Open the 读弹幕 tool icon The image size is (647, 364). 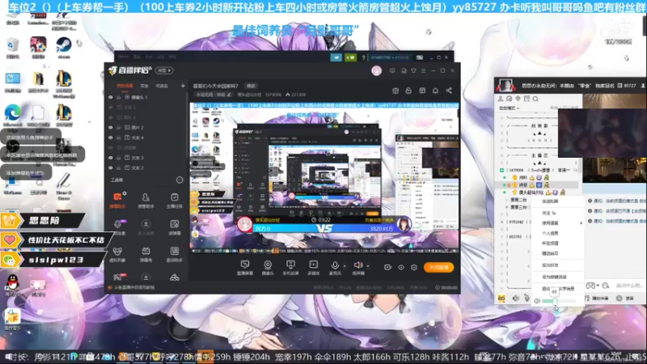(x=175, y=227)
